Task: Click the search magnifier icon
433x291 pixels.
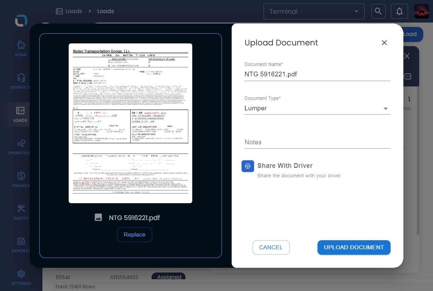Action: pyautogui.click(x=378, y=11)
